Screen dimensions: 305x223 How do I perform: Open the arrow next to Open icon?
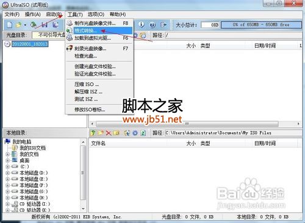(25, 25)
